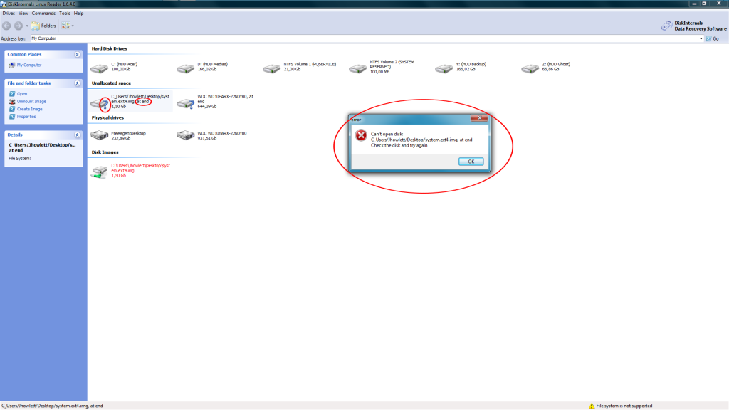The height and width of the screenshot is (410, 729).
Task: Open the navigation history dropdown arrow
Action: click(27, 26)
